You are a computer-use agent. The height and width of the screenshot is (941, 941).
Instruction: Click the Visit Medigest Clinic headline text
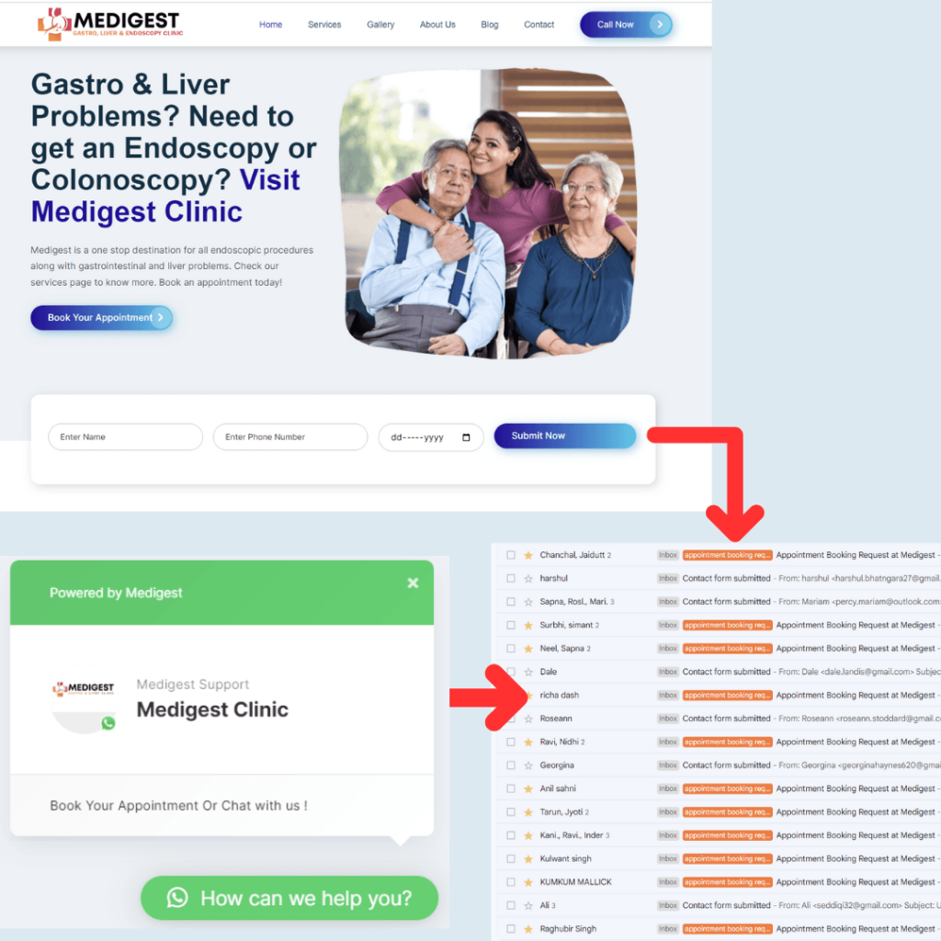[x=165, y=196]
